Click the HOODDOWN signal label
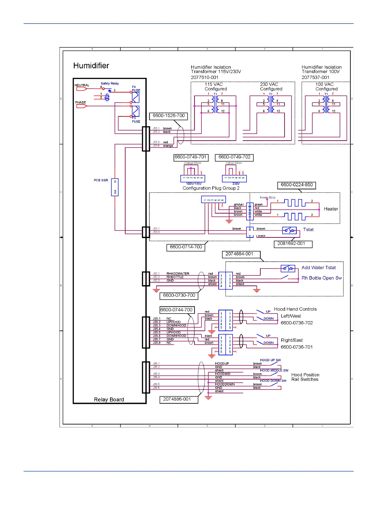 click(x=225, y=385)
